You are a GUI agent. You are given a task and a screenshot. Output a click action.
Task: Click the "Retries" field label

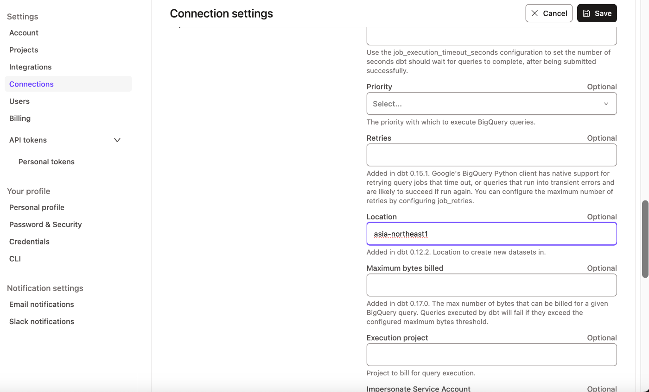click(x=379, y=138)
